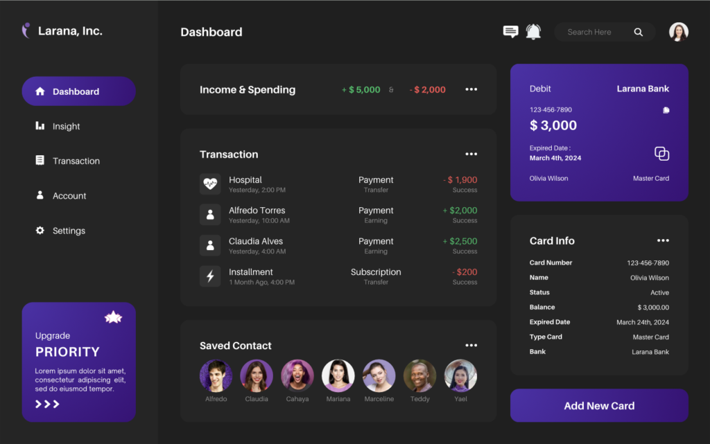This screenshot has height=444, width=710.
Task: Open the Transaction sidebar item
Action: pyautogui.click(x=76, y=161)
